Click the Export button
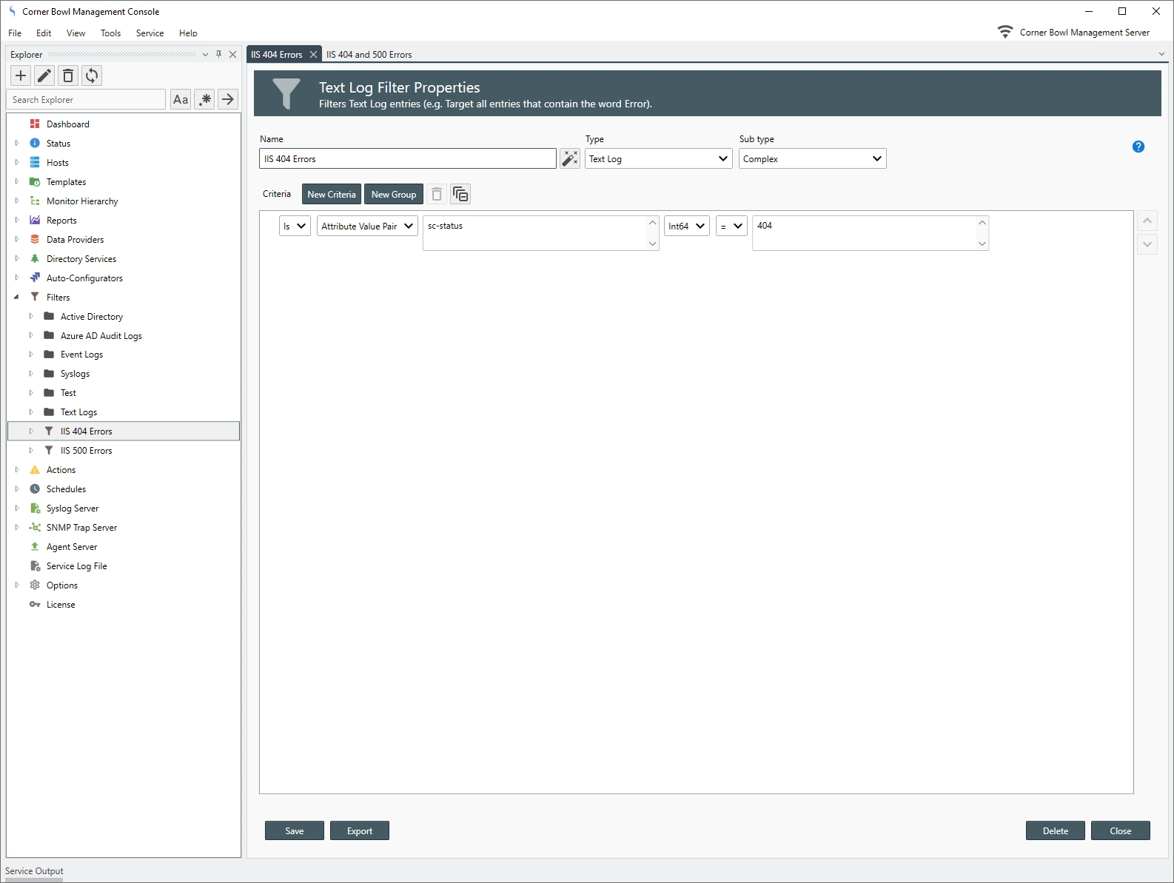1174x883 pixels. (x=359, y=830)
